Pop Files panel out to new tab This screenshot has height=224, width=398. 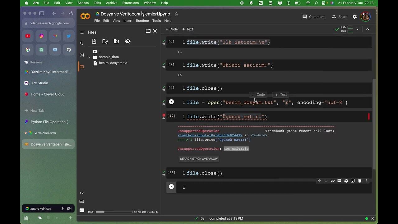click(148, 31)
